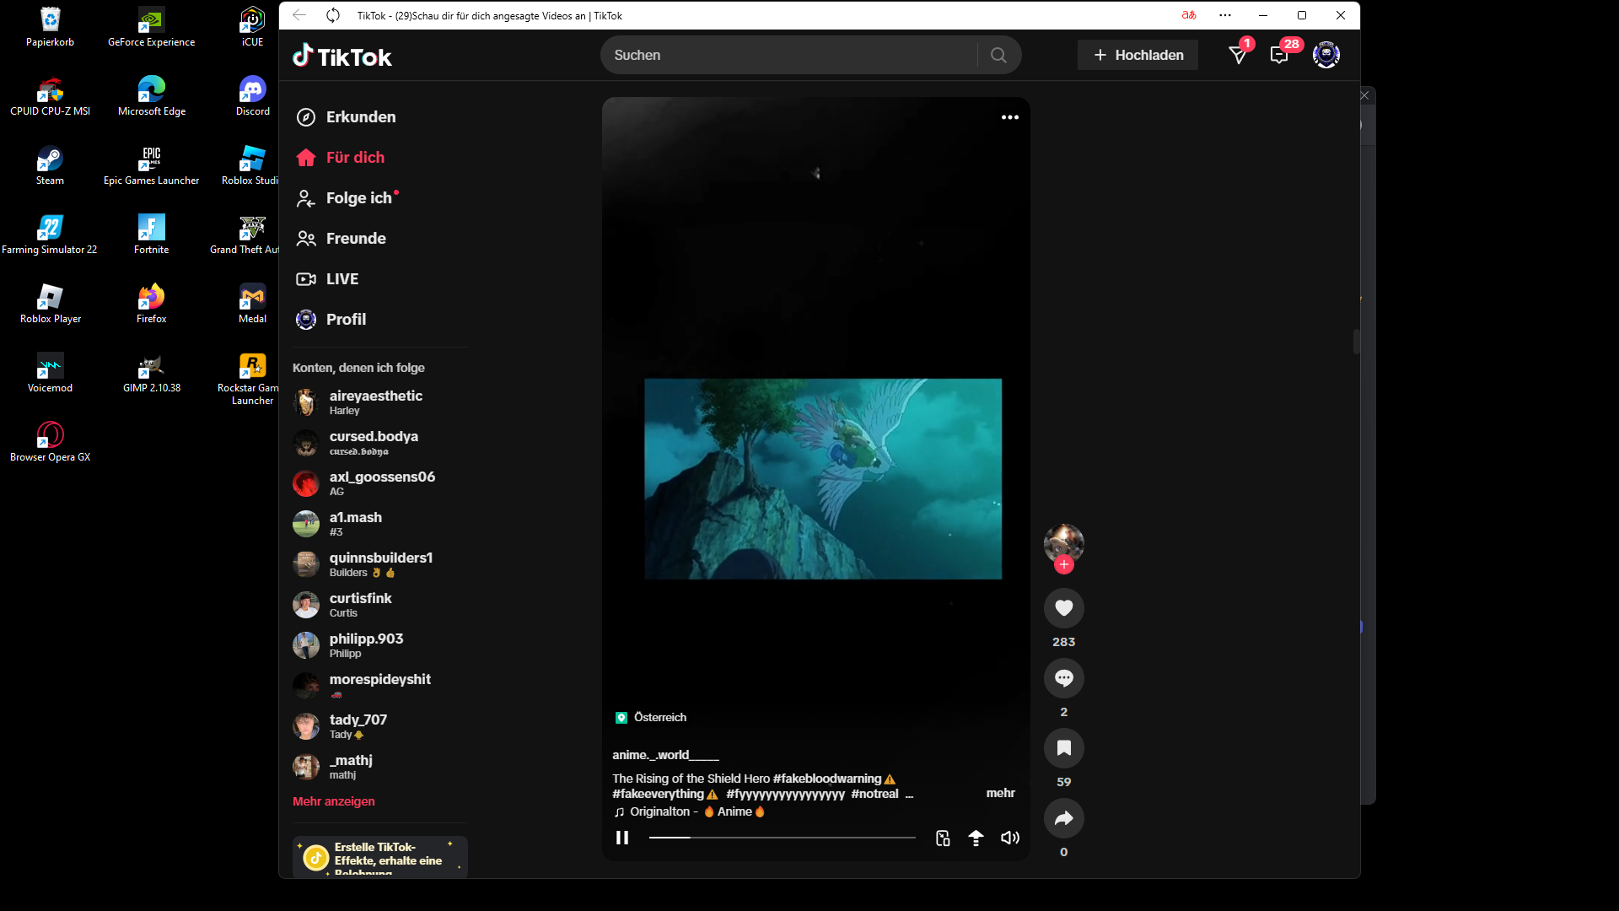This screenshot has height=911, width=1619.
Task: Open the window's more options menu
Action: 1225,15
